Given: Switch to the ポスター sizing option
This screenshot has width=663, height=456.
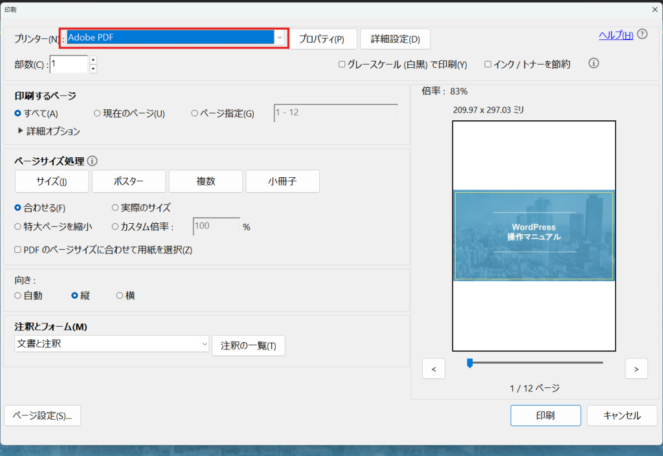Looking at the screenshot, I should click(129, 182).
